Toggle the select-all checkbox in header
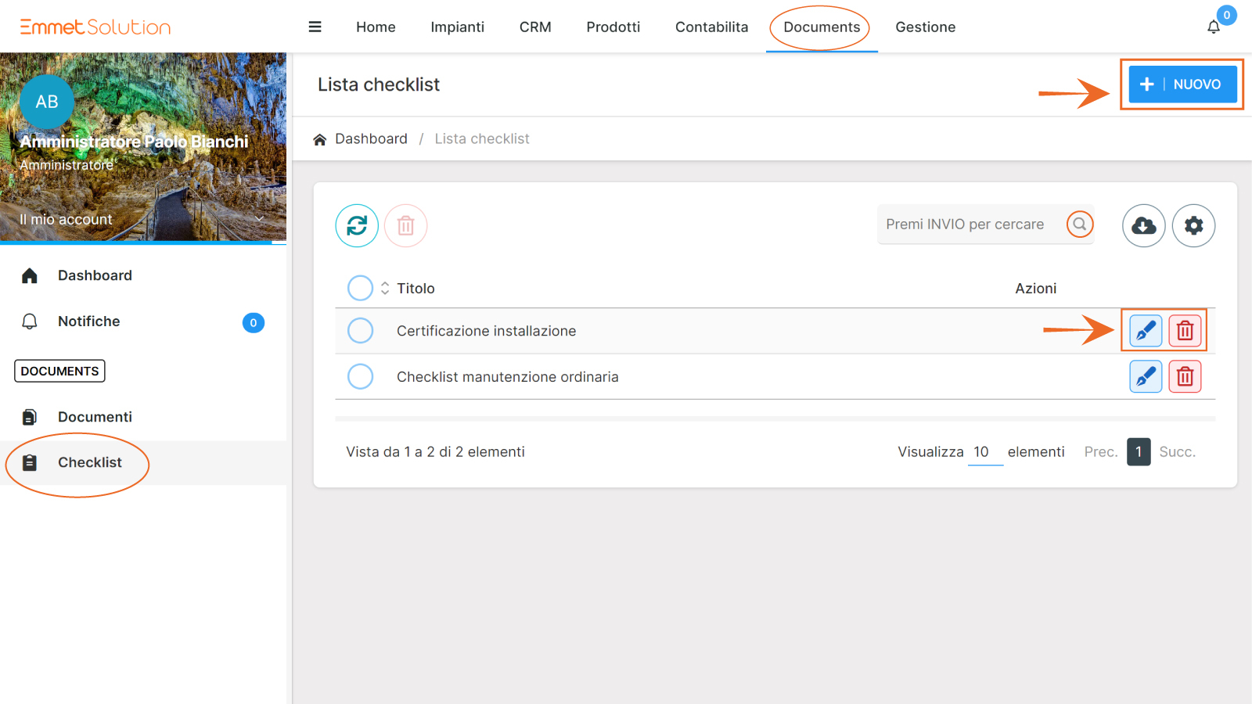Image resolution: width=1252 pixels, height=704 pixels. 360,288
